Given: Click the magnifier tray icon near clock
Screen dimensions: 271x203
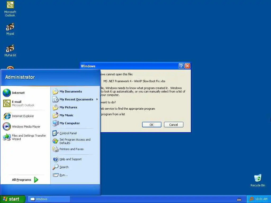Looking at the screenshot, I should (x=251, y=199).
